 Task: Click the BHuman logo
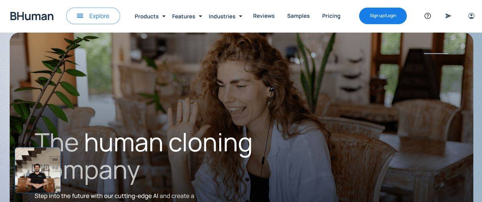(x=32, y=16)
